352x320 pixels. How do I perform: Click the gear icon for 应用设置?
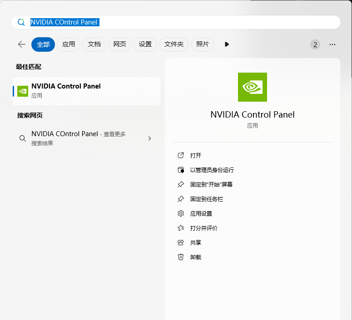[x=181, y=213]
